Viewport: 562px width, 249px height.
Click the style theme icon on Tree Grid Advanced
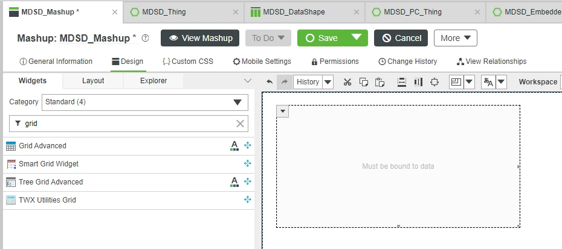point(234,181)
